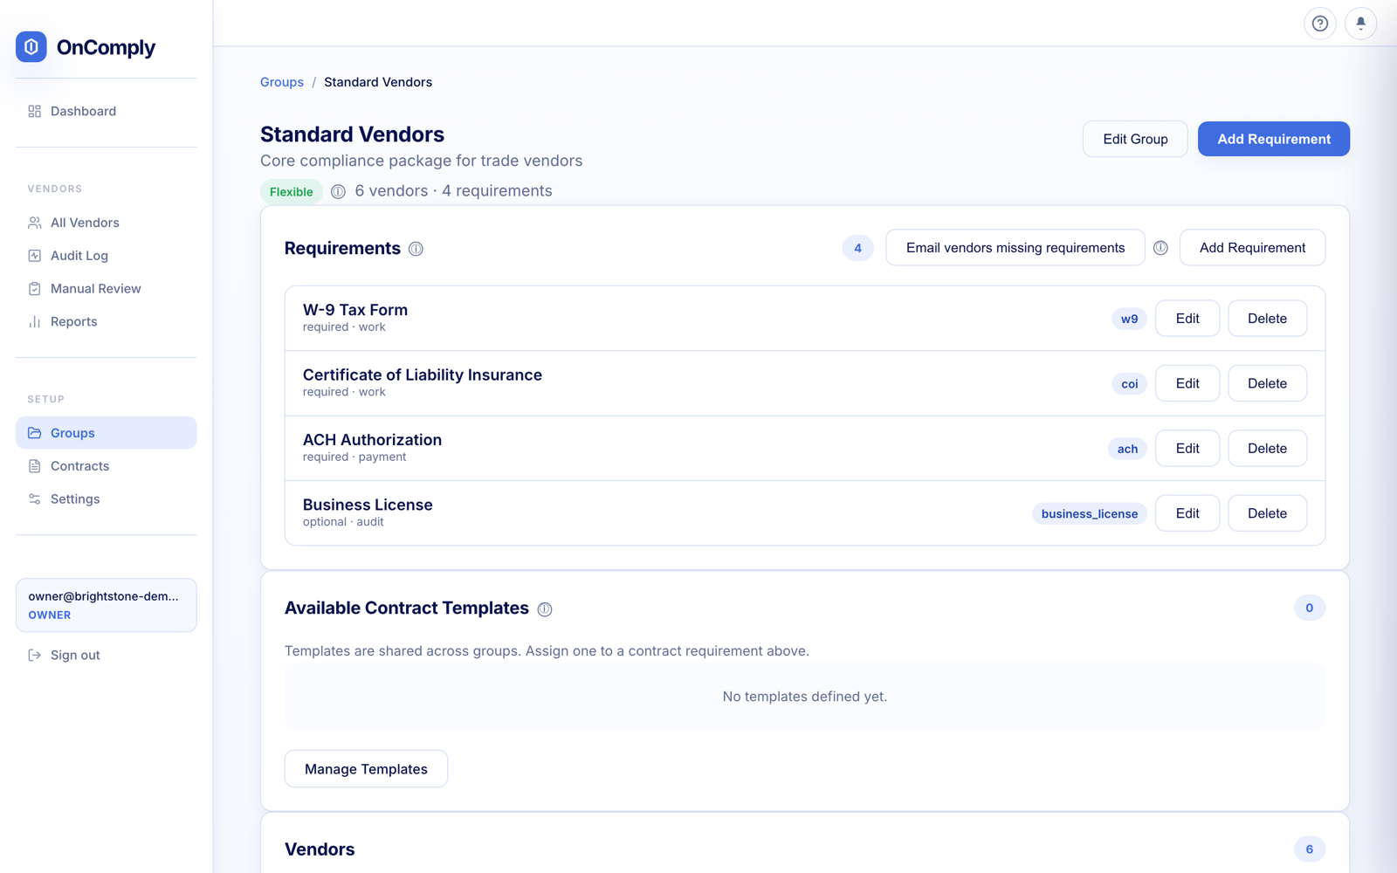Open Manage Templates
The height and width of the screenshot is (873, 1397).
click(x=366, y=769)
